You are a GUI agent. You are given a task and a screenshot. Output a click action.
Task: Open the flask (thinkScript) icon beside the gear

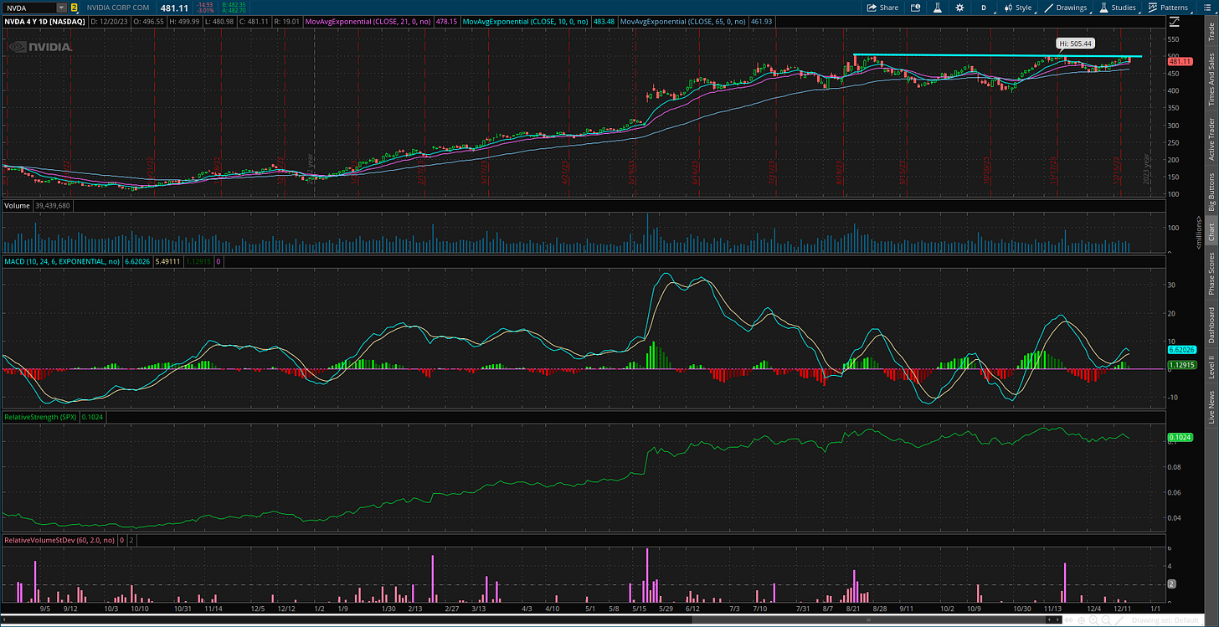(x=937, y=8)
